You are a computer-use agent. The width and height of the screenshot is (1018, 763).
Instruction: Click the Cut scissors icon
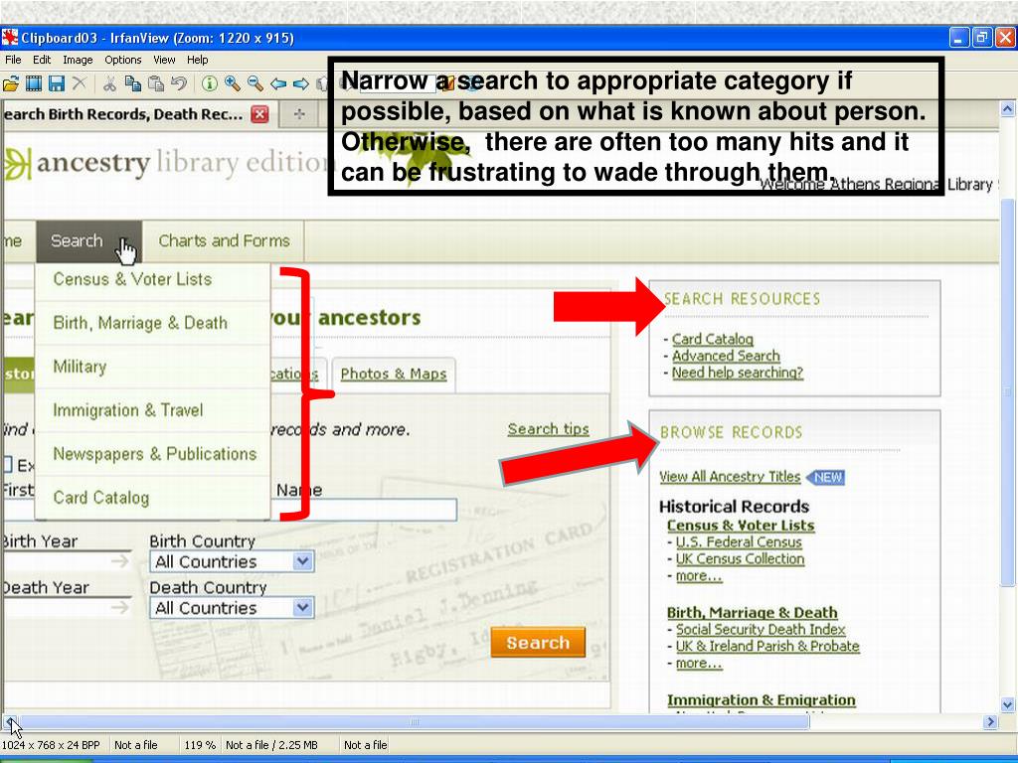109,83
